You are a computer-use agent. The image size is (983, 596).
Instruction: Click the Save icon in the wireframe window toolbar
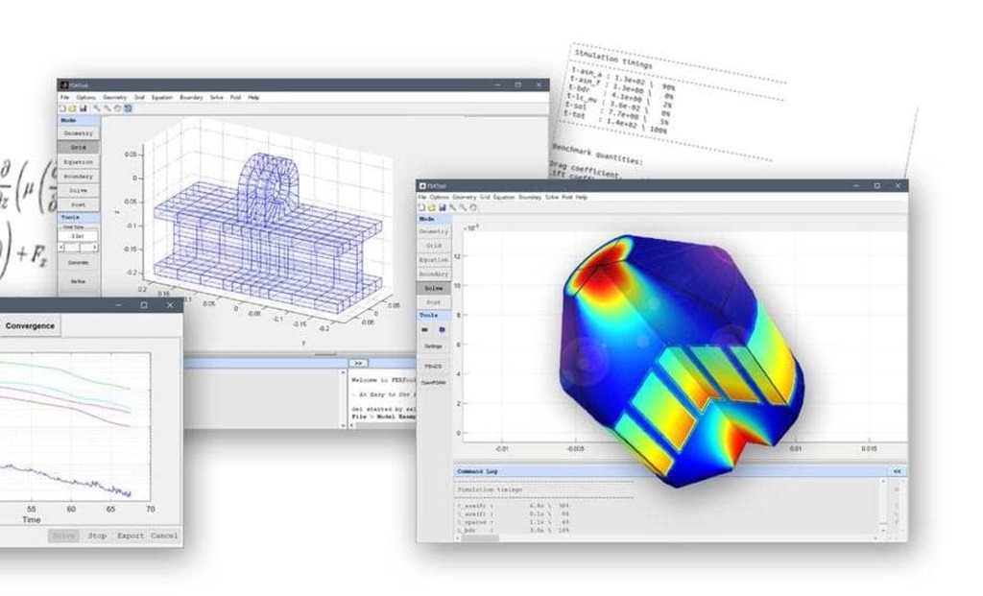point(81,108)
